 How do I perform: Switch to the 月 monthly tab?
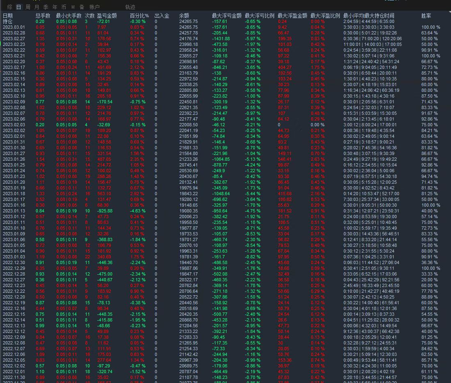pyautogui.click(x=37, y=7)
